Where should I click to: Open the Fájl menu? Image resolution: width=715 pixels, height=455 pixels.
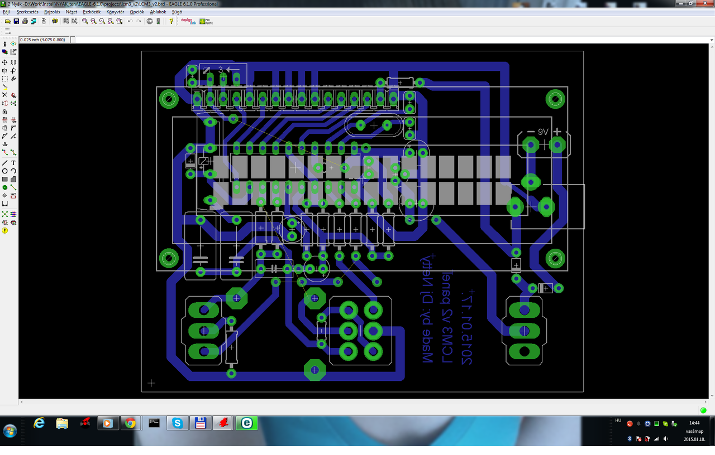tap(6, 12)
